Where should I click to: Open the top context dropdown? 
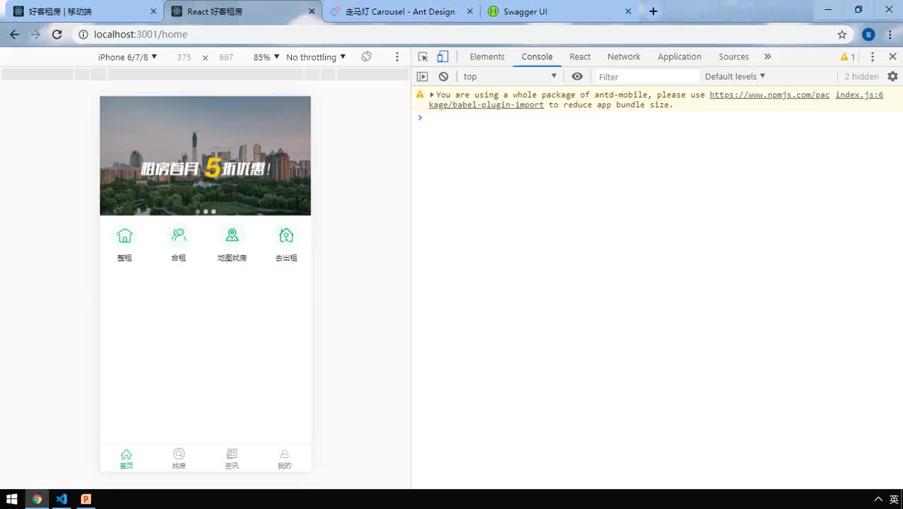509,76
